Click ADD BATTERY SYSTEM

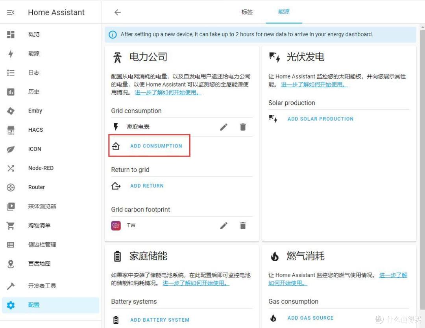(160, 320)
